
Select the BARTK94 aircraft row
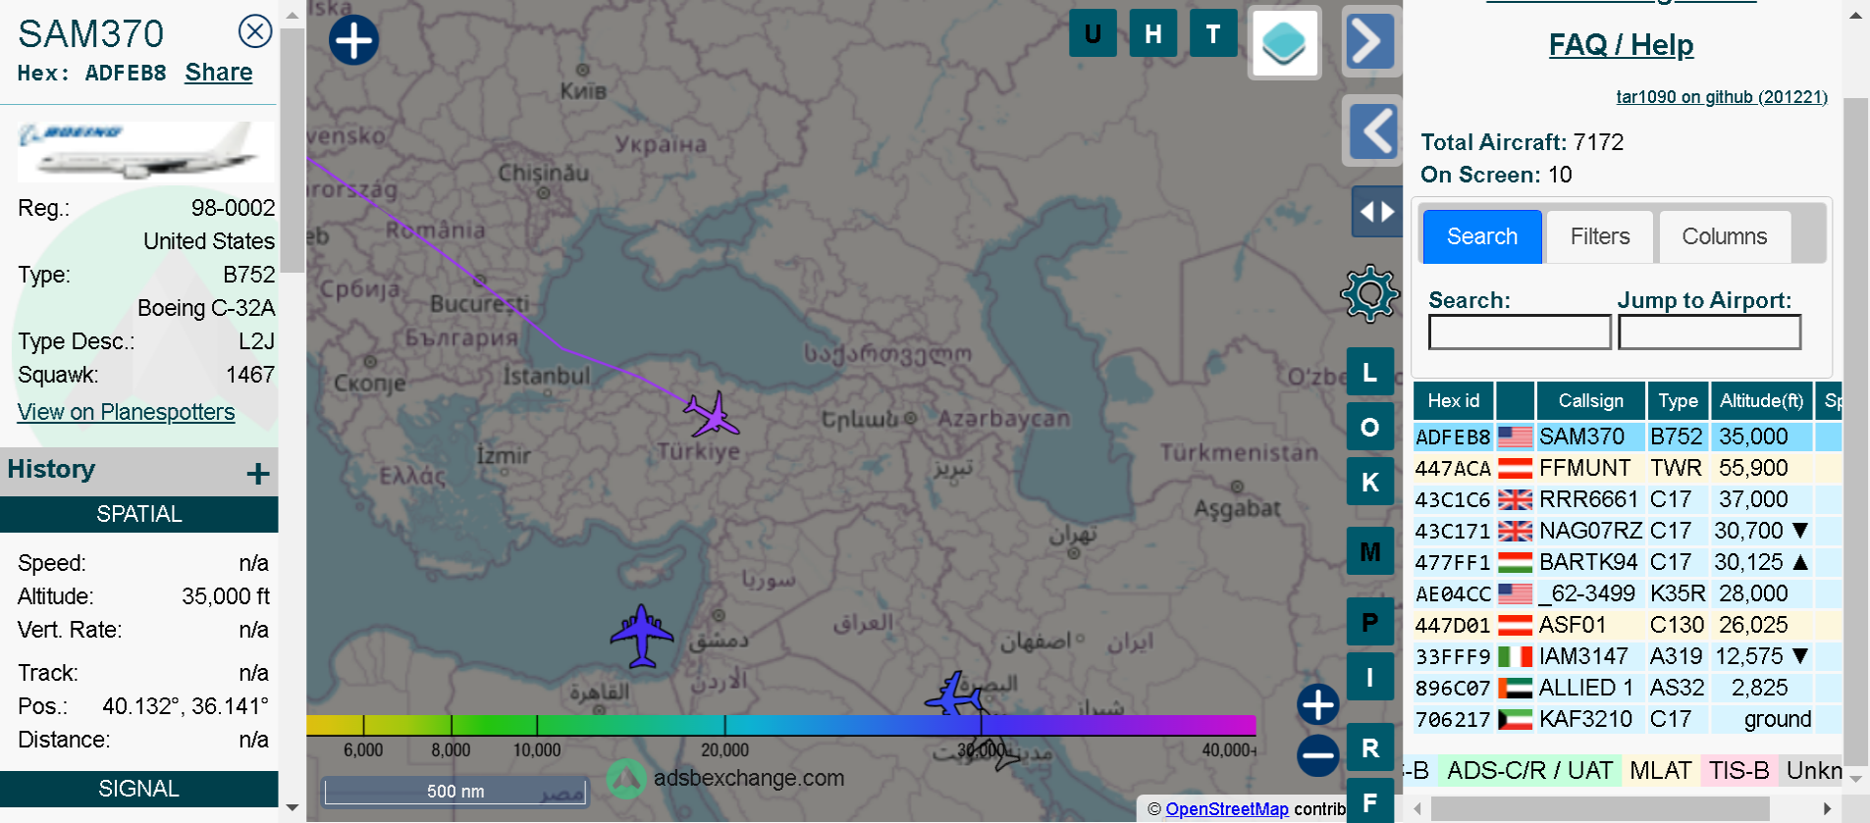click(1628, 562)
